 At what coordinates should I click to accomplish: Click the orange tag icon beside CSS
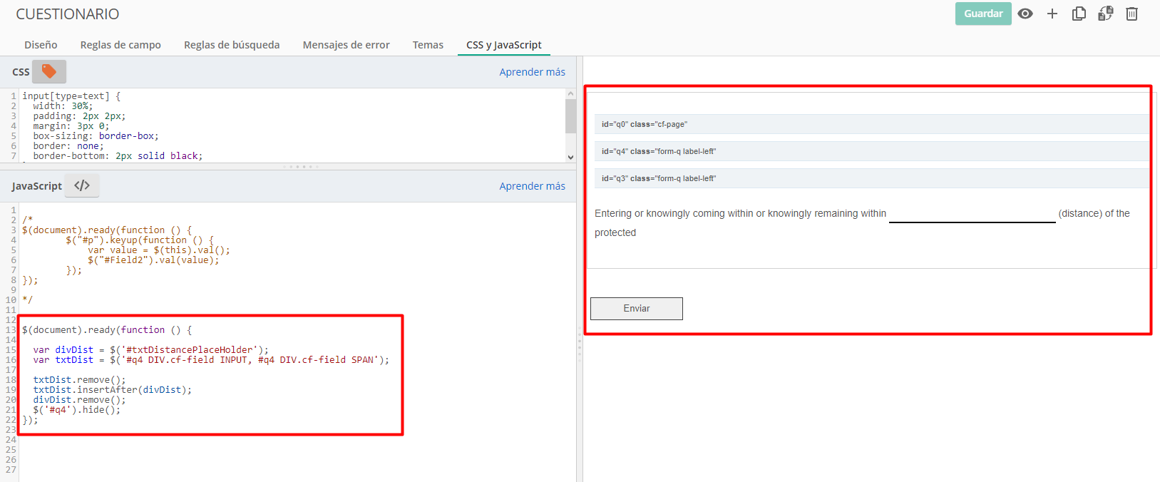point(49,71)
